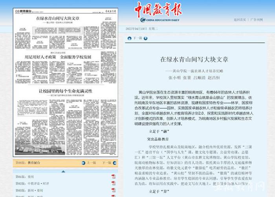Screen dimensions: 275x197
Task: Click 广告刊例 link in header
Action: (257, 20)
